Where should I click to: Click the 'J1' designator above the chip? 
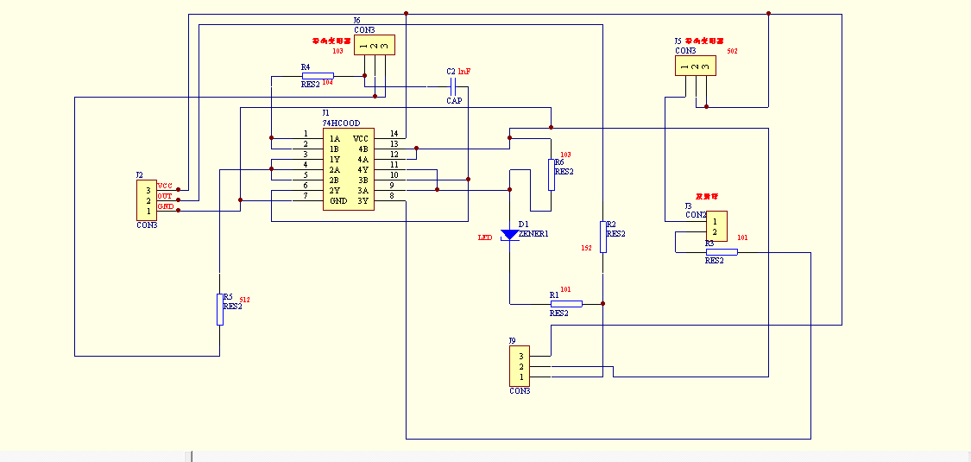click(326, 113)
